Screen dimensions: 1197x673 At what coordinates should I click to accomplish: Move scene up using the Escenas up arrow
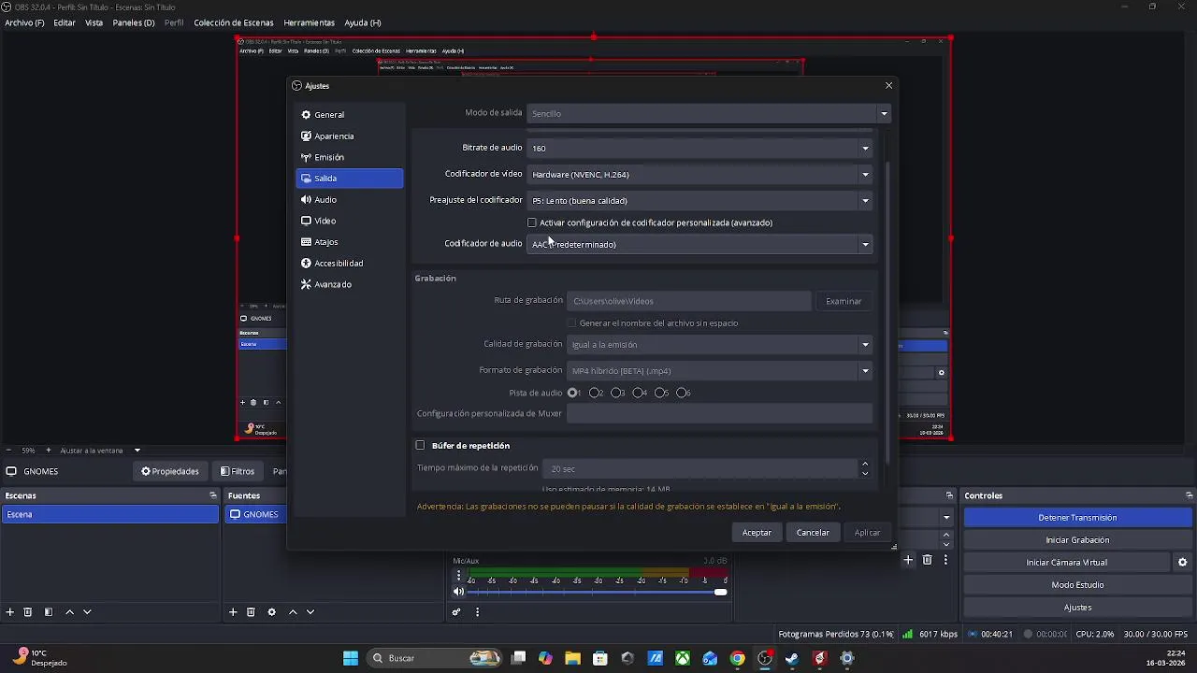tap(69, 612)
